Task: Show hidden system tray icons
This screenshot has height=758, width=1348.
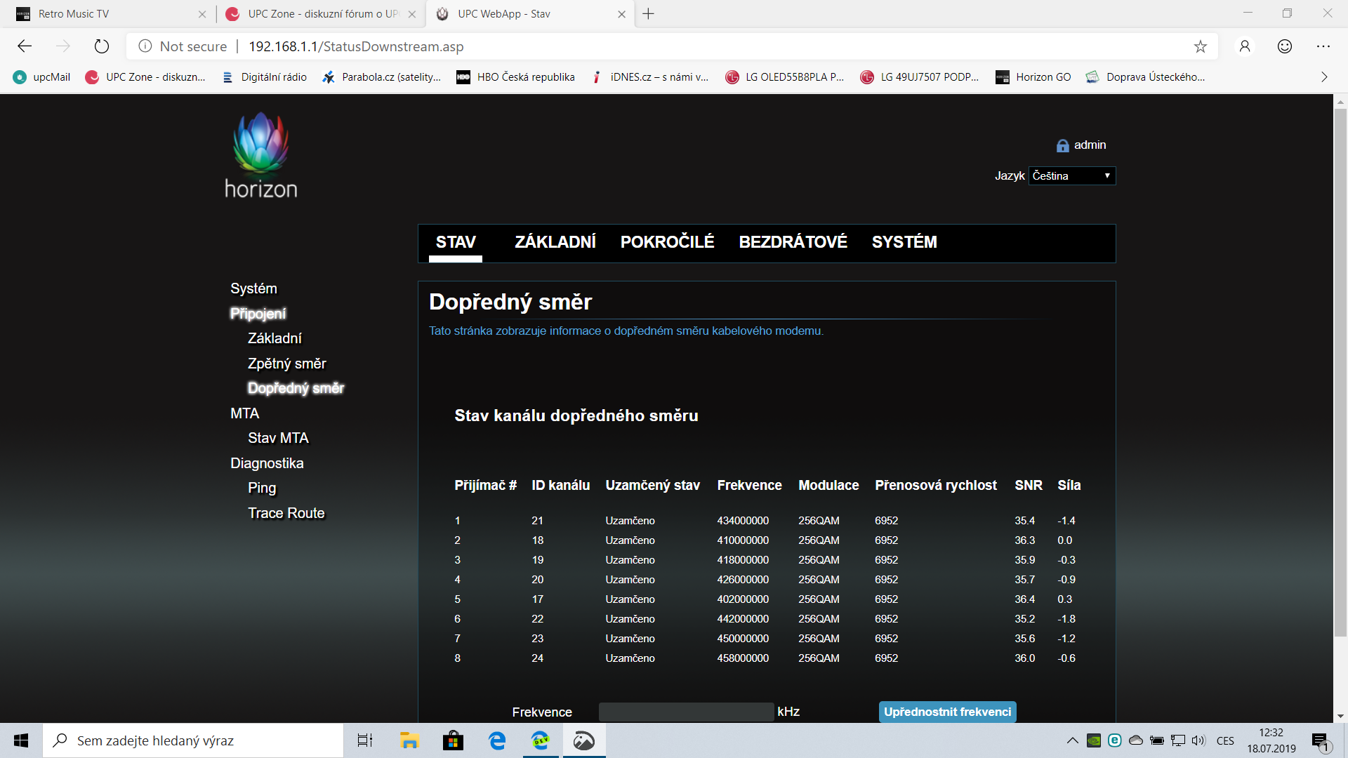Action: pos(1072,740)
